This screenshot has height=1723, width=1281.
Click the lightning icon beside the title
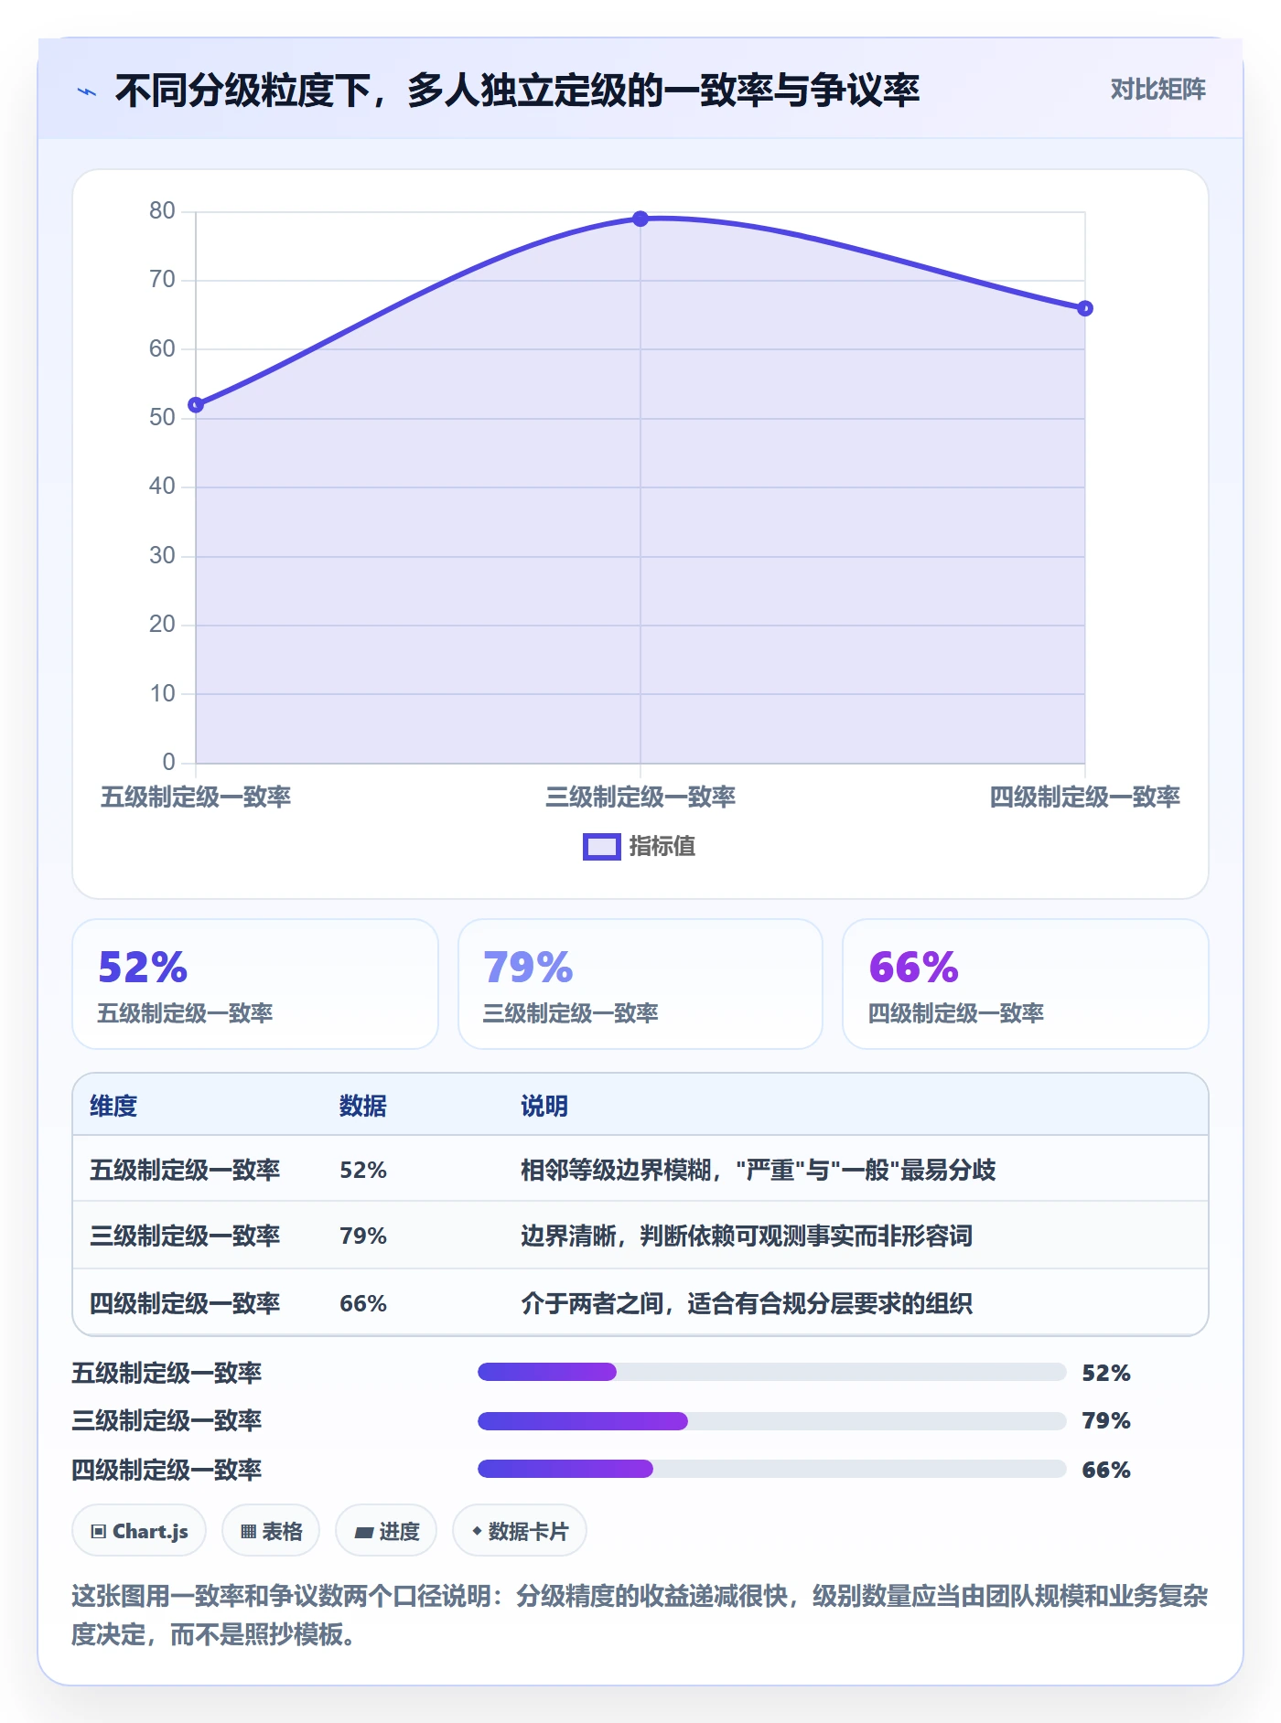(87, 91)
